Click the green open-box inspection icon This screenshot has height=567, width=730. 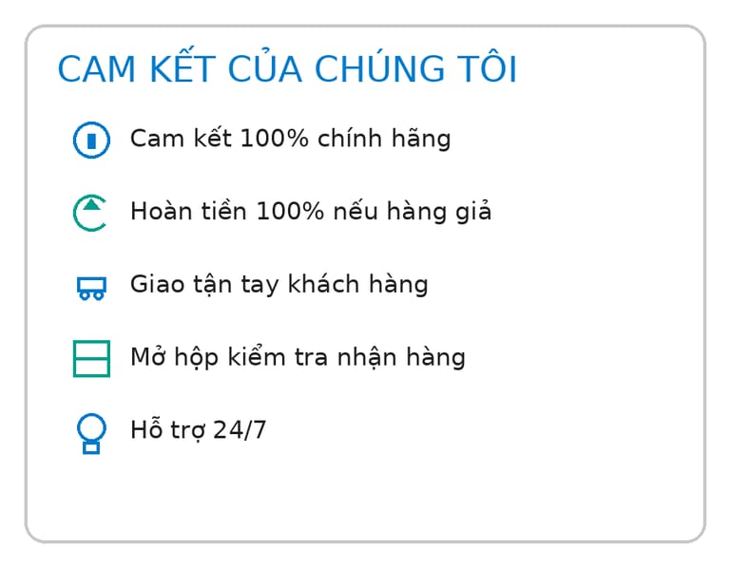(x=91, y=359)
